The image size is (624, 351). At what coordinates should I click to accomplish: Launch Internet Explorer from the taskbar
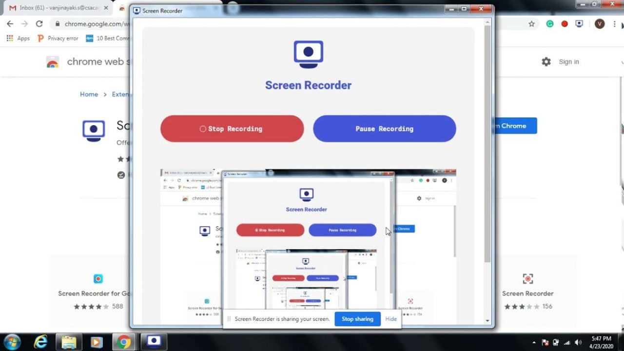pos(40,342)
